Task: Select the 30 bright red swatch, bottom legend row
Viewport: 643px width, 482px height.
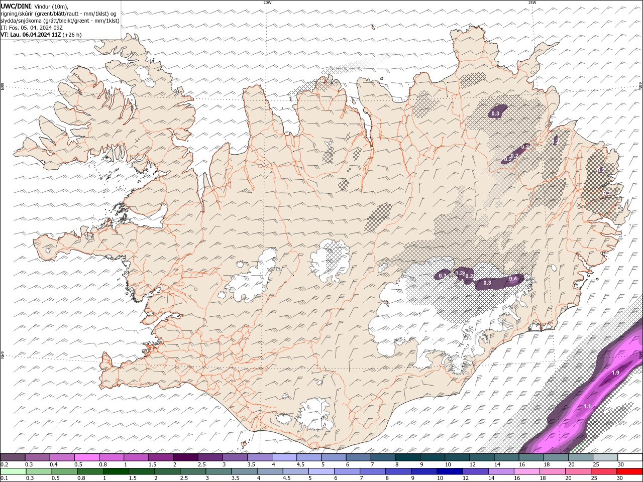Action: click(x=629, y=471)
